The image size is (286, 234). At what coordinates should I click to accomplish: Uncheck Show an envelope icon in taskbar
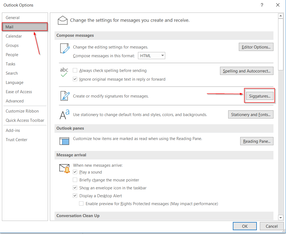pyautogui.click(x=75, y=188)
